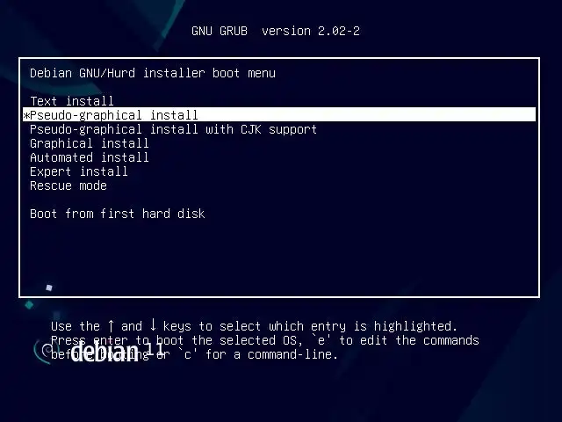Select Rescue mode entry

tap(68, 186)
